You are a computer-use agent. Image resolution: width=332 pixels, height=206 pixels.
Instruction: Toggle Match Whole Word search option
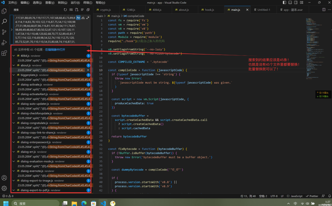[83, 18]
